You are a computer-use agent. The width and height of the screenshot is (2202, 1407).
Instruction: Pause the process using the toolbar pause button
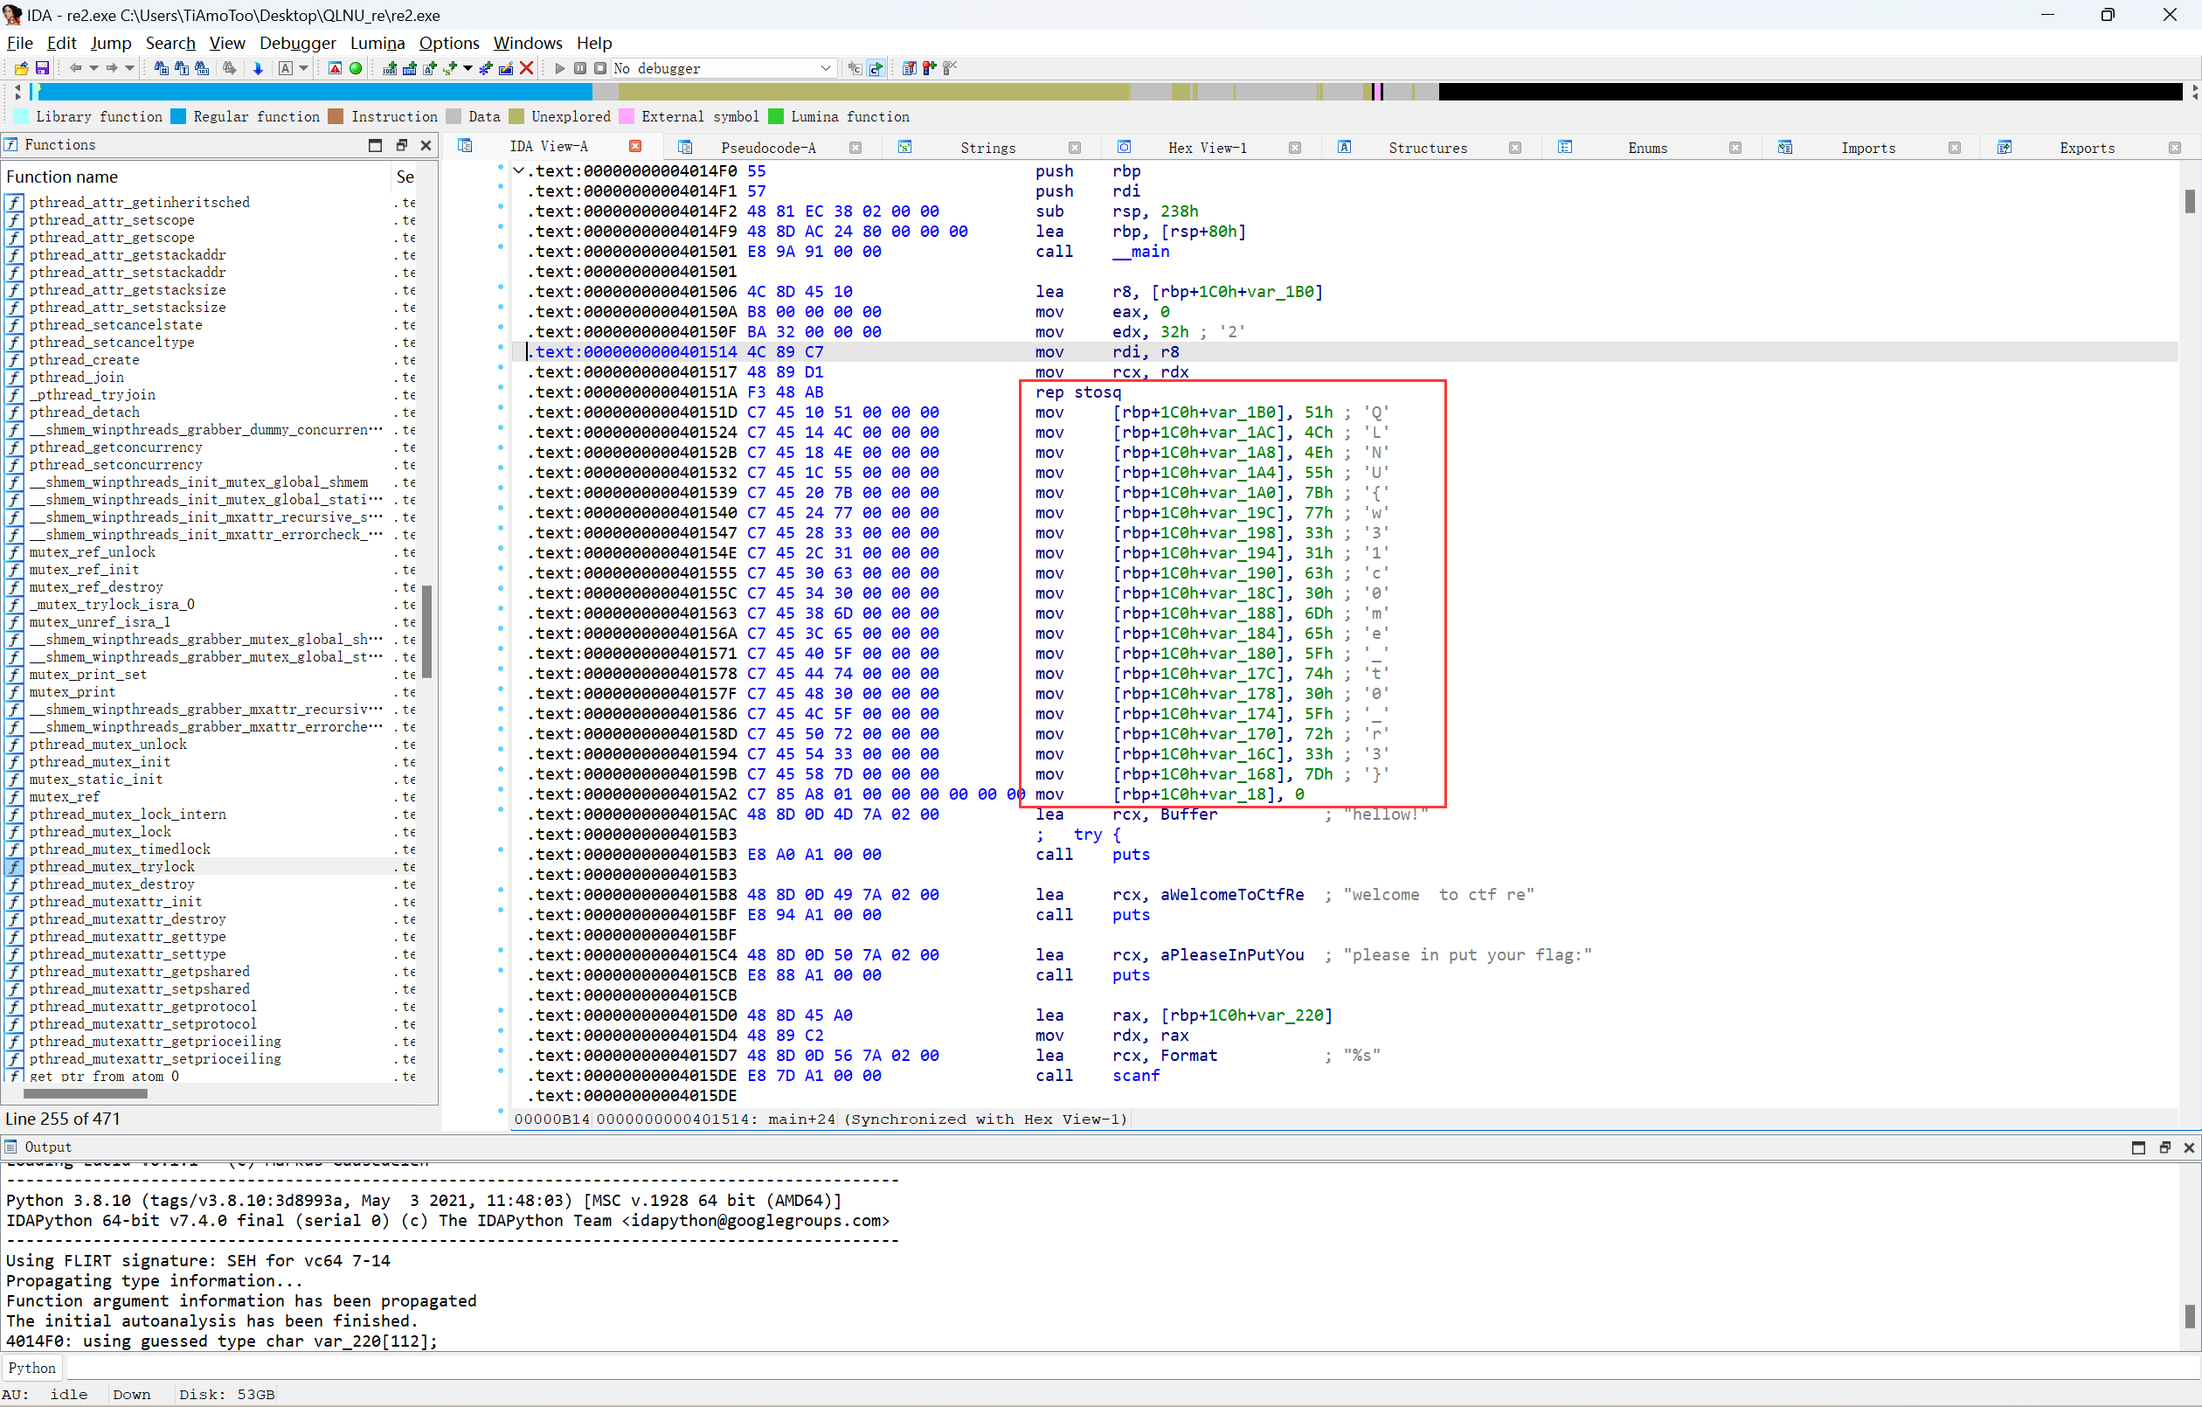(579, 69)
